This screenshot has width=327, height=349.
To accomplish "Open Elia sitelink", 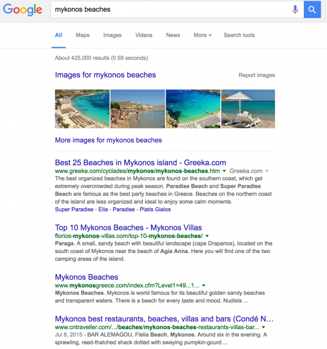I will tap(103, 209).
